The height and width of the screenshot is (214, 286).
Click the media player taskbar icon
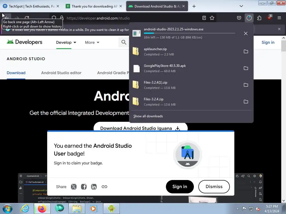click(x=94, y=208)
